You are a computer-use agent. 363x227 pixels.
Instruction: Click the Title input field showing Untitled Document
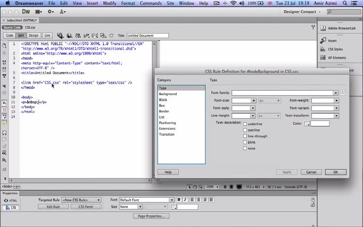[147, 35]
